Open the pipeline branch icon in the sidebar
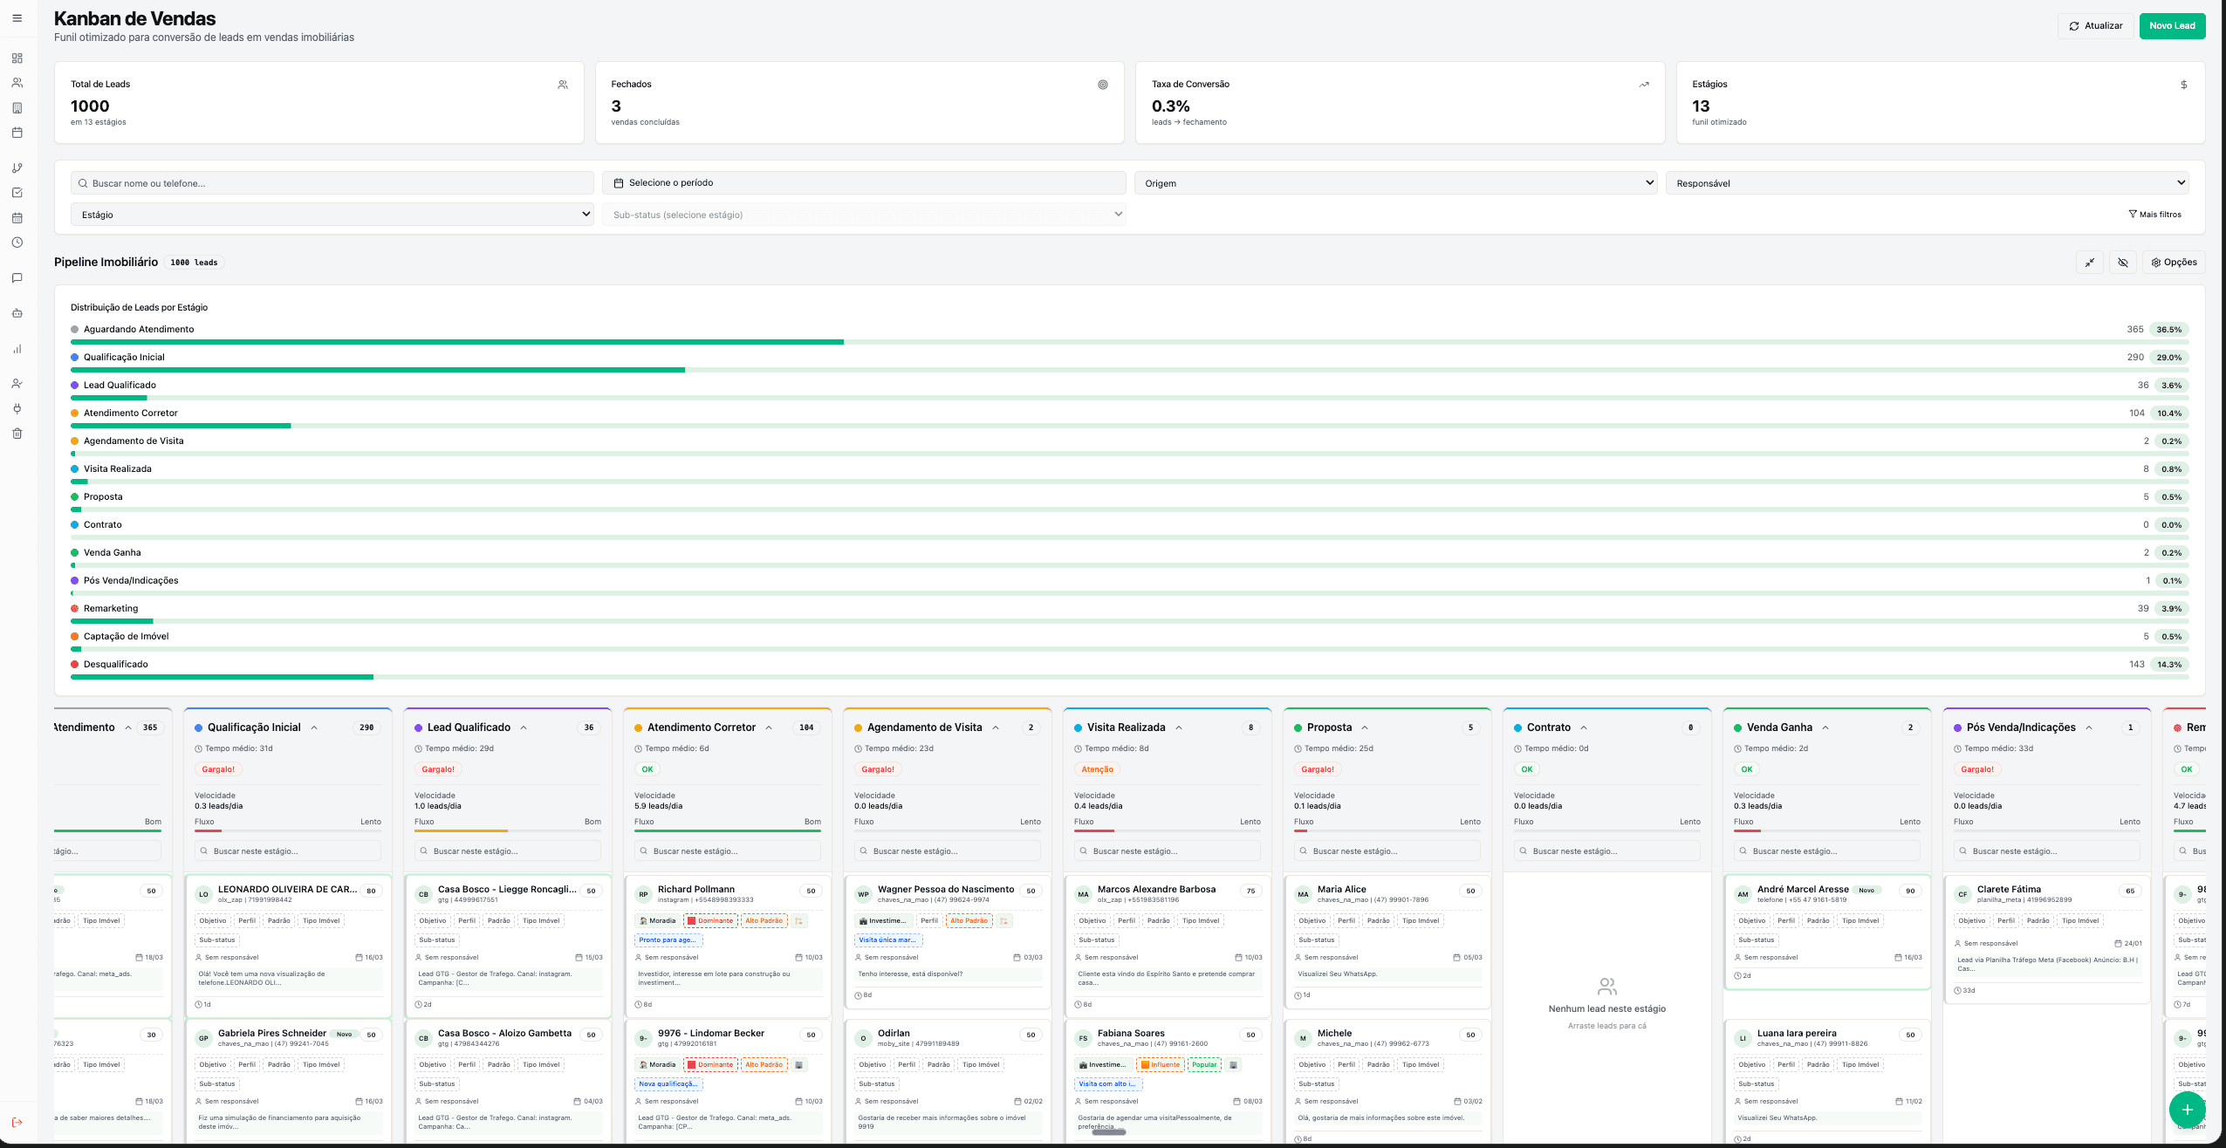This screenshot has width=2226, height=1148. click(17, 167)
